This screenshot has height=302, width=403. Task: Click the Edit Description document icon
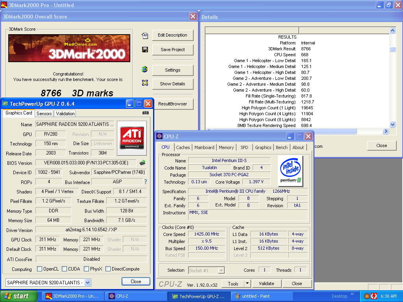[x=145, y=36]
